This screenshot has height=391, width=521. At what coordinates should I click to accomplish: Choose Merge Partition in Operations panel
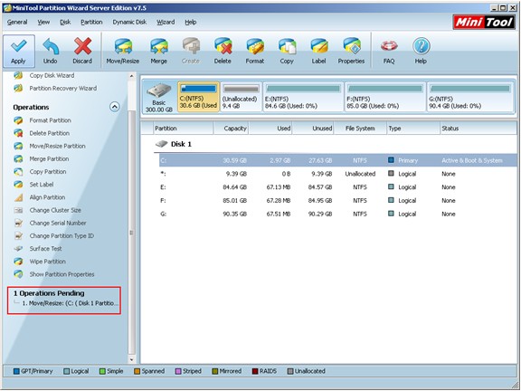click(x=42, y=159)
